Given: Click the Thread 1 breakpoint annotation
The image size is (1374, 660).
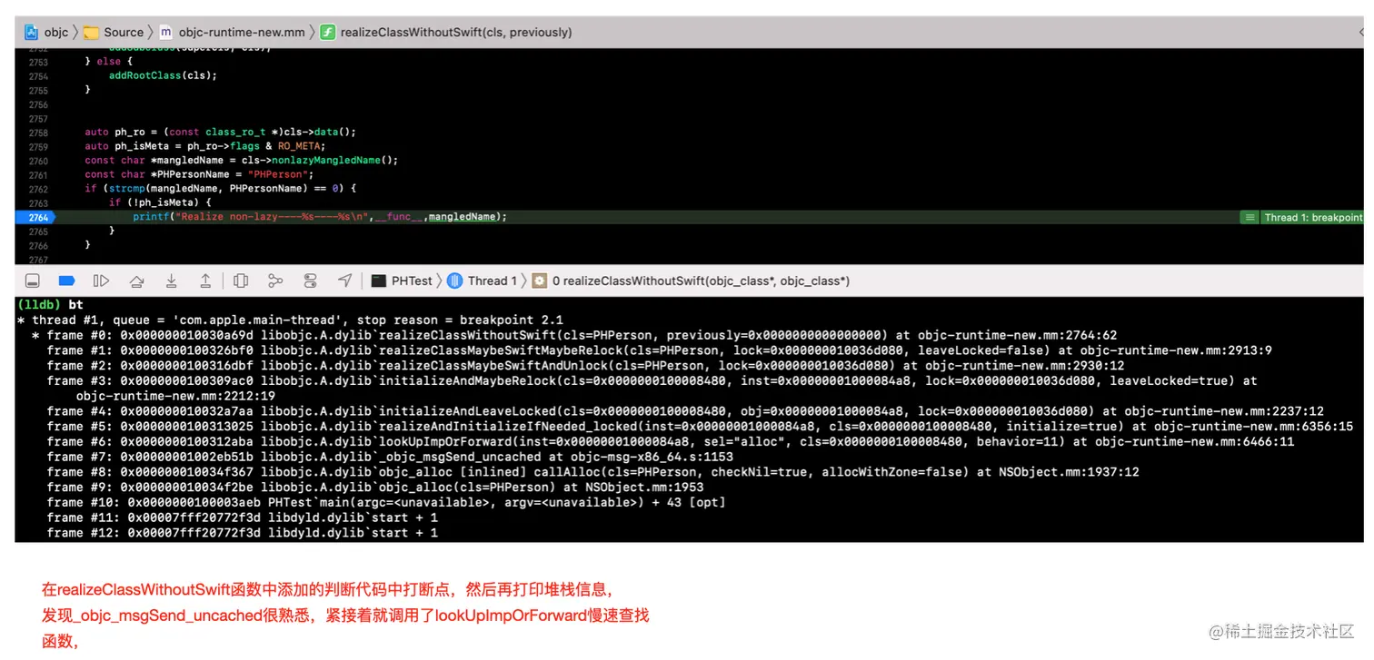Looking at the screenshot, I should (1302, 217).
